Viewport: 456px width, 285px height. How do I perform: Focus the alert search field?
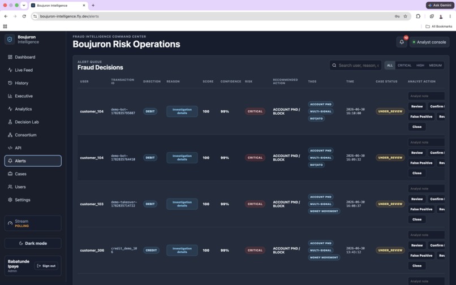355,66
